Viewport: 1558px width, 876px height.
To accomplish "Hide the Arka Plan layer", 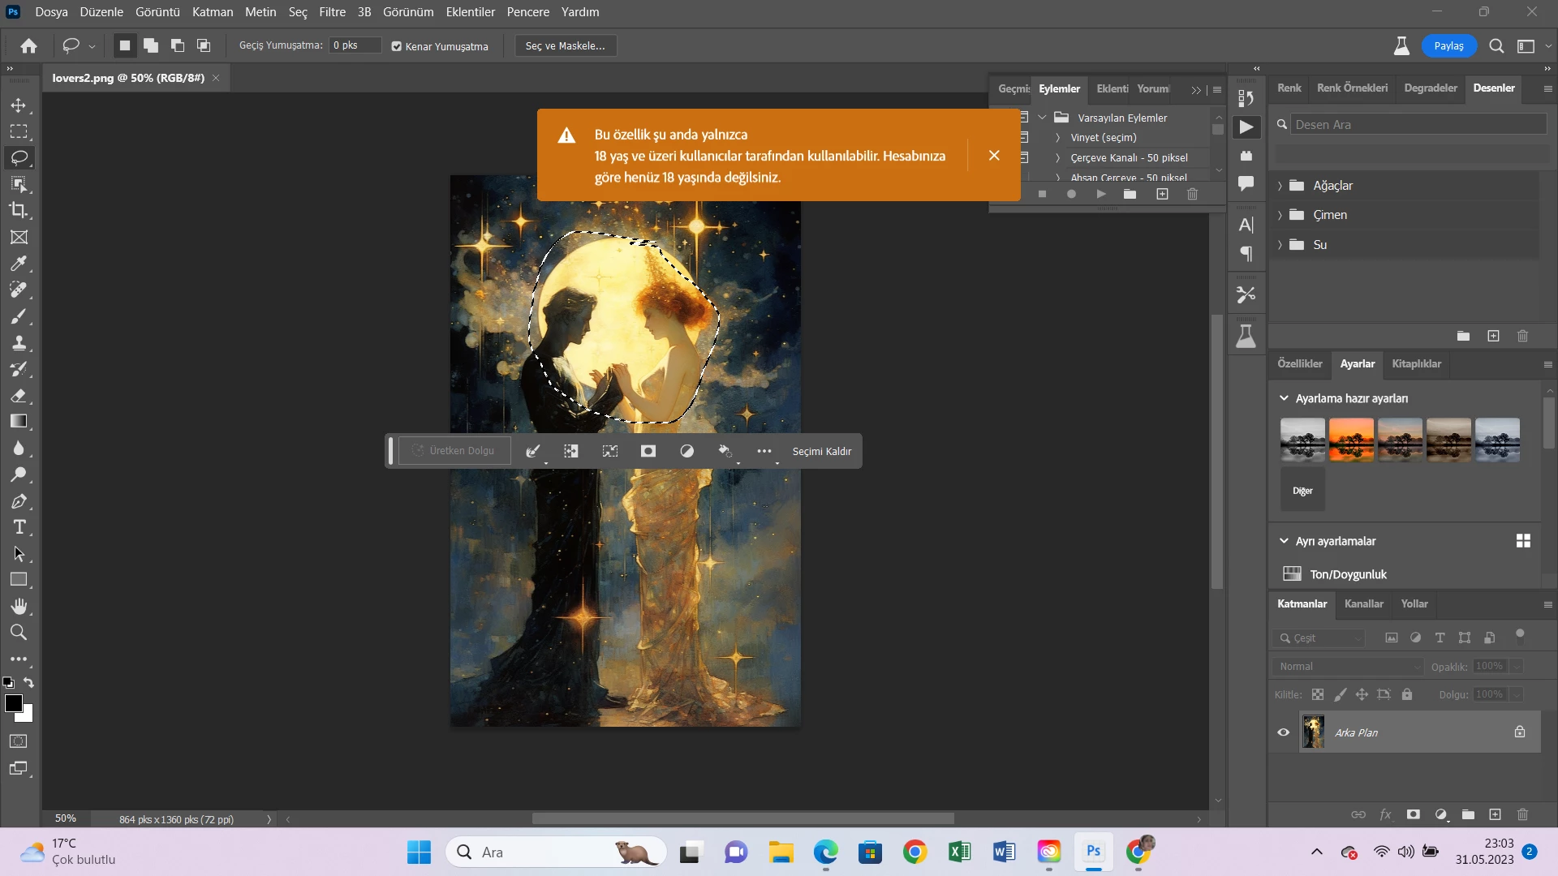I will coord(1283,732).
